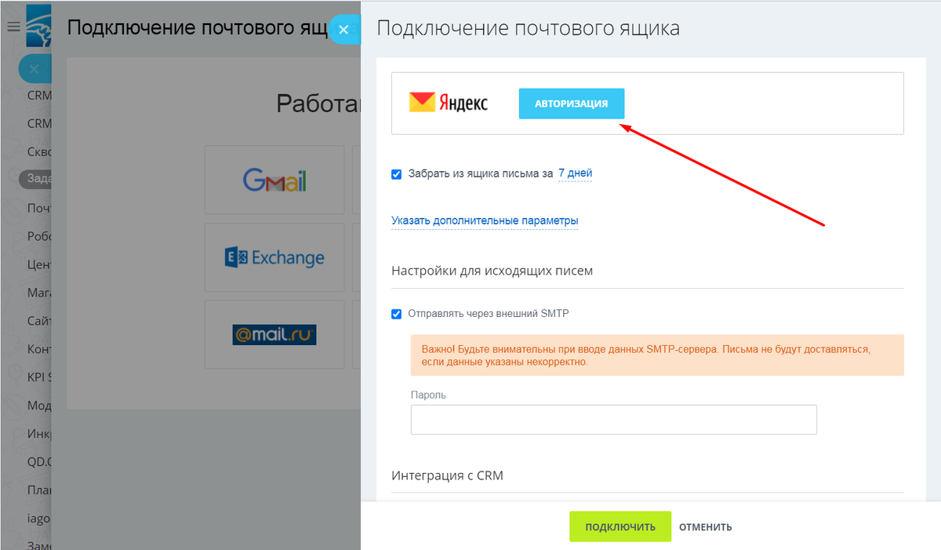Click the АВТОРИЗАЦИЯ button next to Яндекс

(572, 104)
